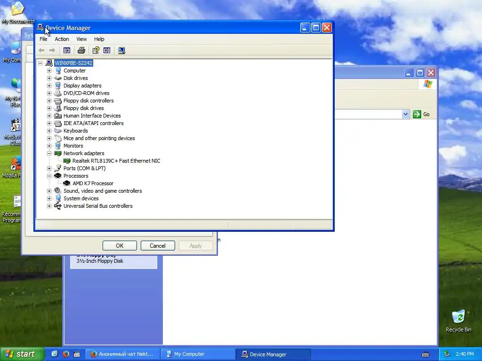Switch to My Computer taskbar button

pyautogui.click(x=198, y=354)
